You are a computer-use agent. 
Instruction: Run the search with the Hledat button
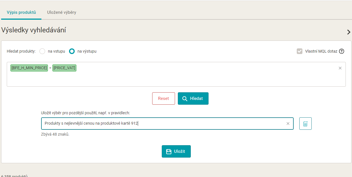[x=193, y=98]
